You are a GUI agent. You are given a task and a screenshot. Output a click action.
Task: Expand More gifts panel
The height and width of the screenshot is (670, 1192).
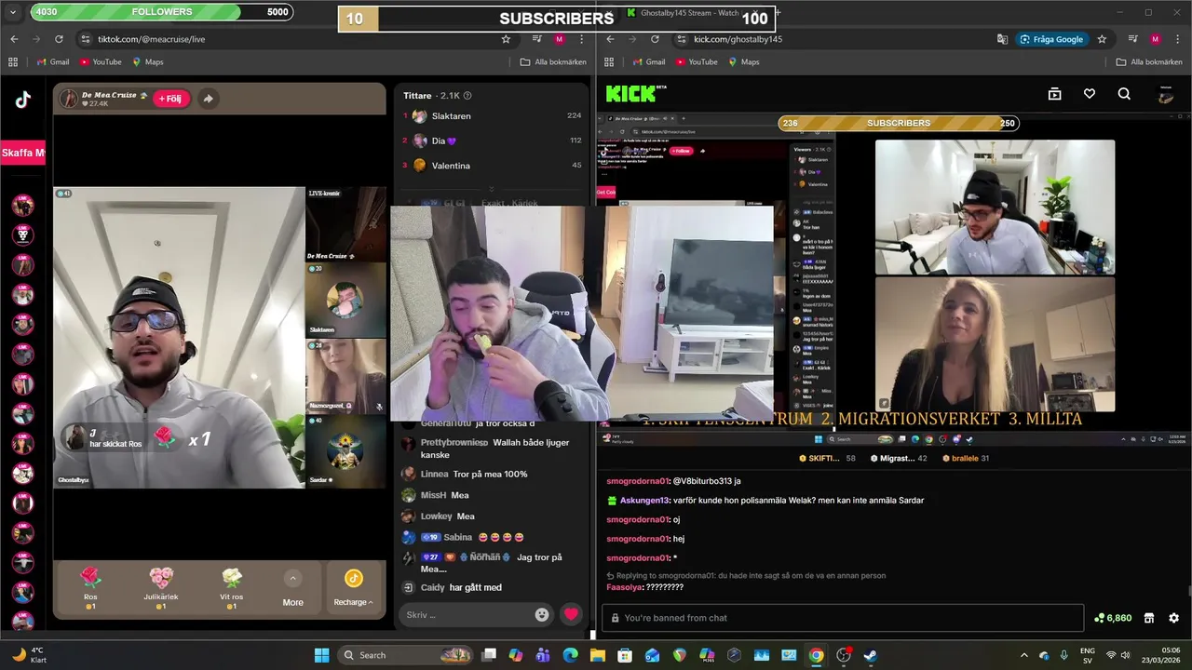[x=292, y=588]
